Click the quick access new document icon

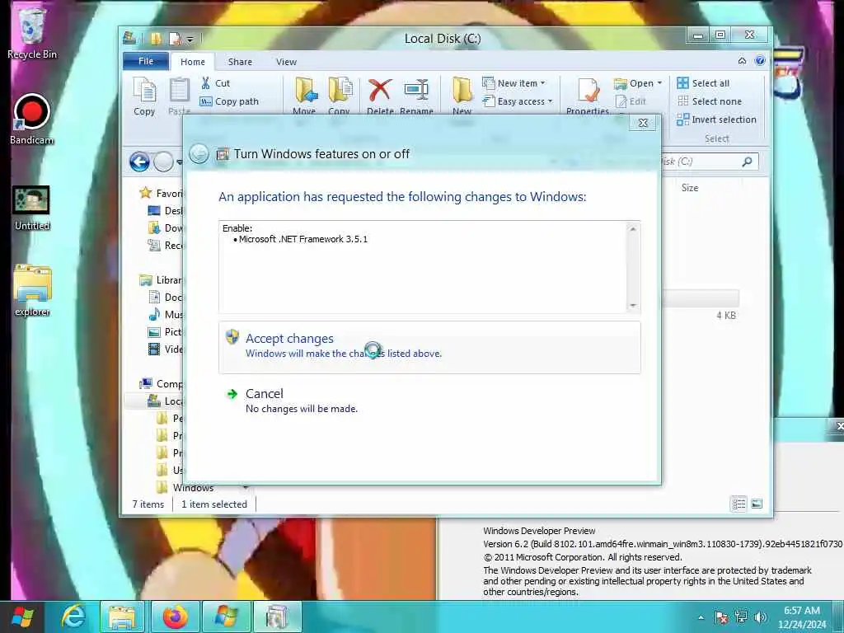point(175,39)
